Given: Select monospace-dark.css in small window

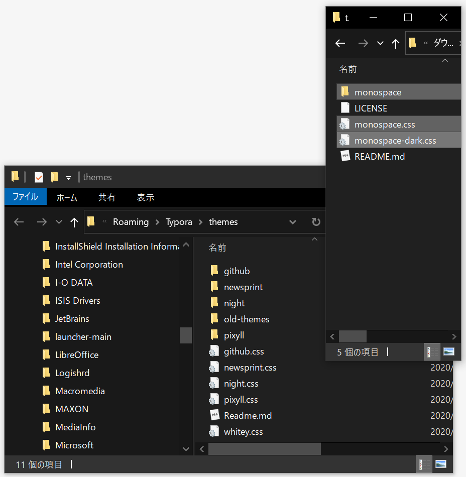Looking at the screenshot, I should (x=399, y=140).
